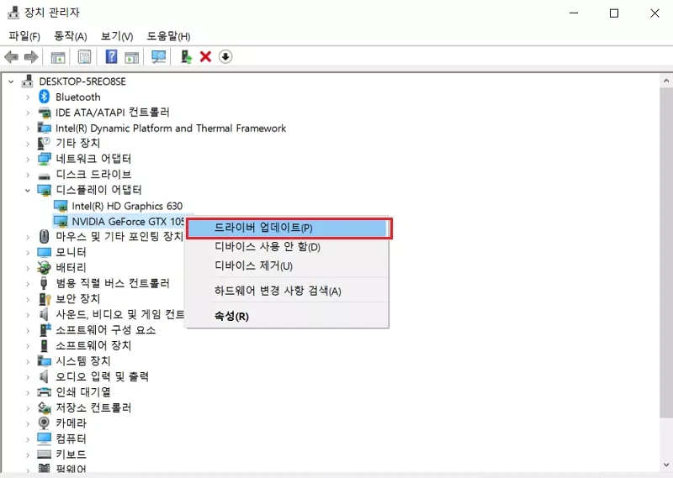Open the 파일(F) menu

coord(24,36)
